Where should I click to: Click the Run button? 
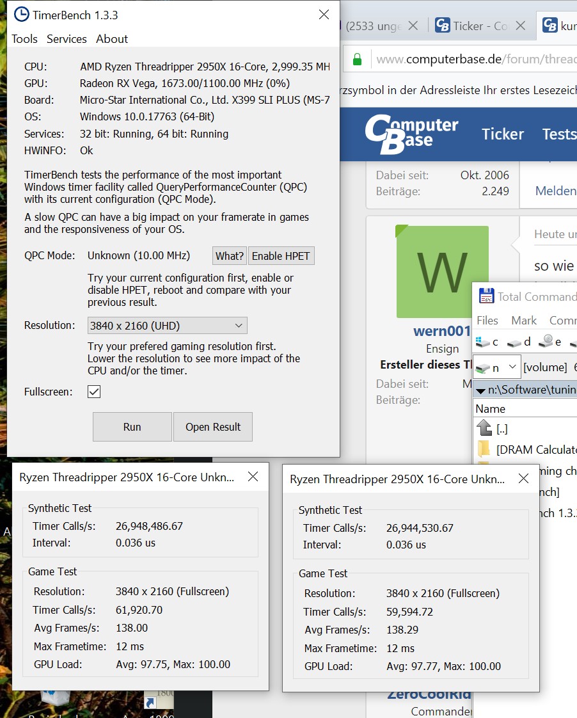(132, 427)
